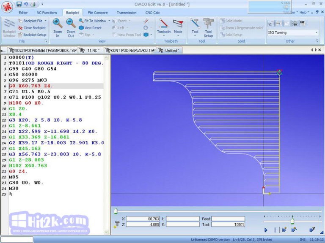Click the ruler measure icon in View group
The image size is (325, 243).
[x=146, y=21]
